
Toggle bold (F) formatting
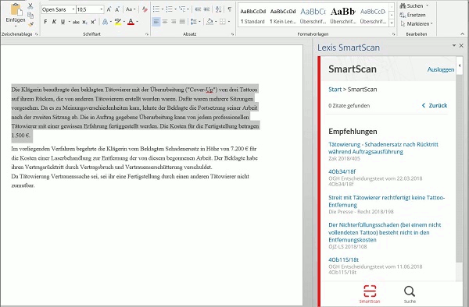45,22
